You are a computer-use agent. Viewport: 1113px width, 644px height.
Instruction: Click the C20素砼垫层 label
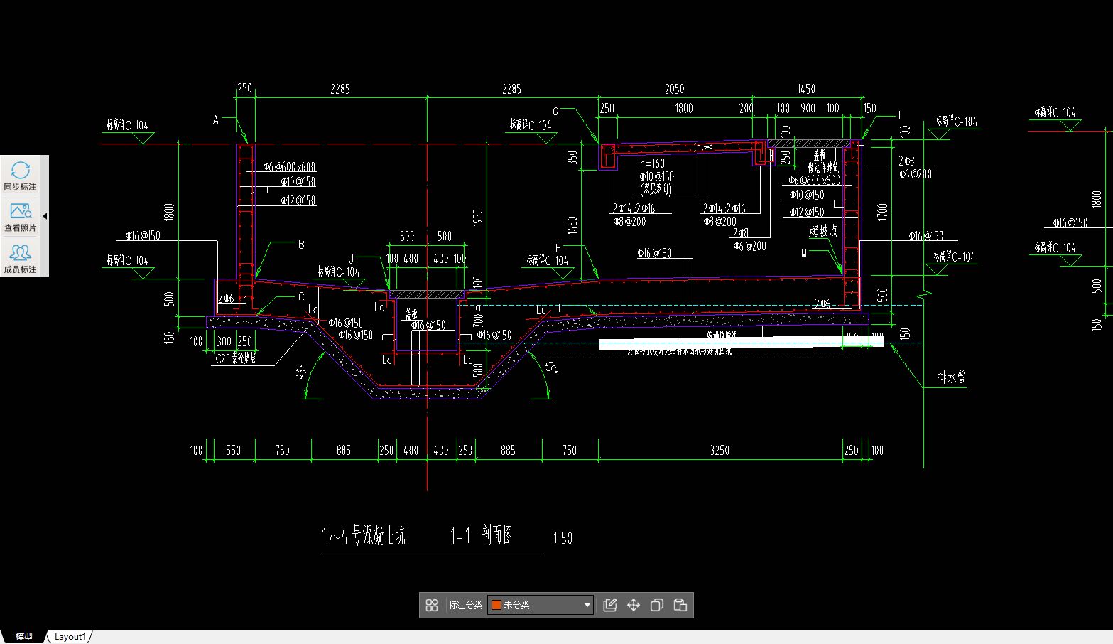point(236,358)
